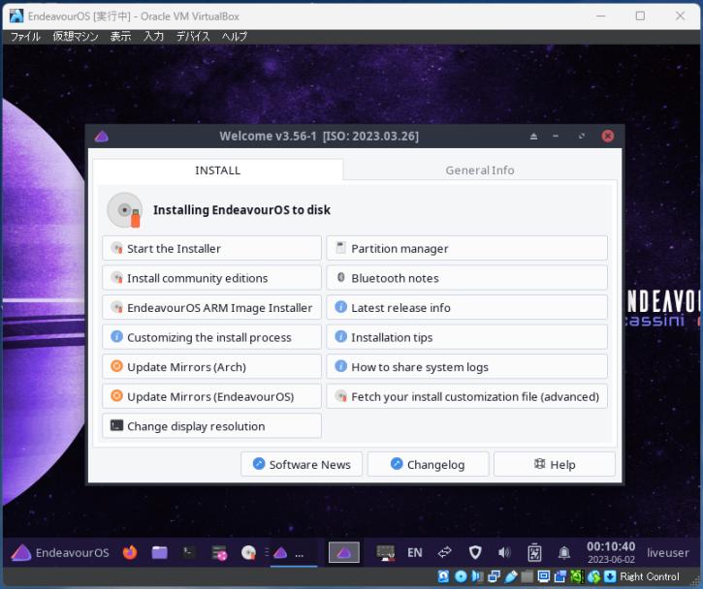Click VirtualBox hard disk status icon
Screen dimensions: 703x589
(443, 576)
